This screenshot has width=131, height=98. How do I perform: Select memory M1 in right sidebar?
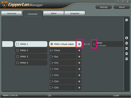[127, 43]
